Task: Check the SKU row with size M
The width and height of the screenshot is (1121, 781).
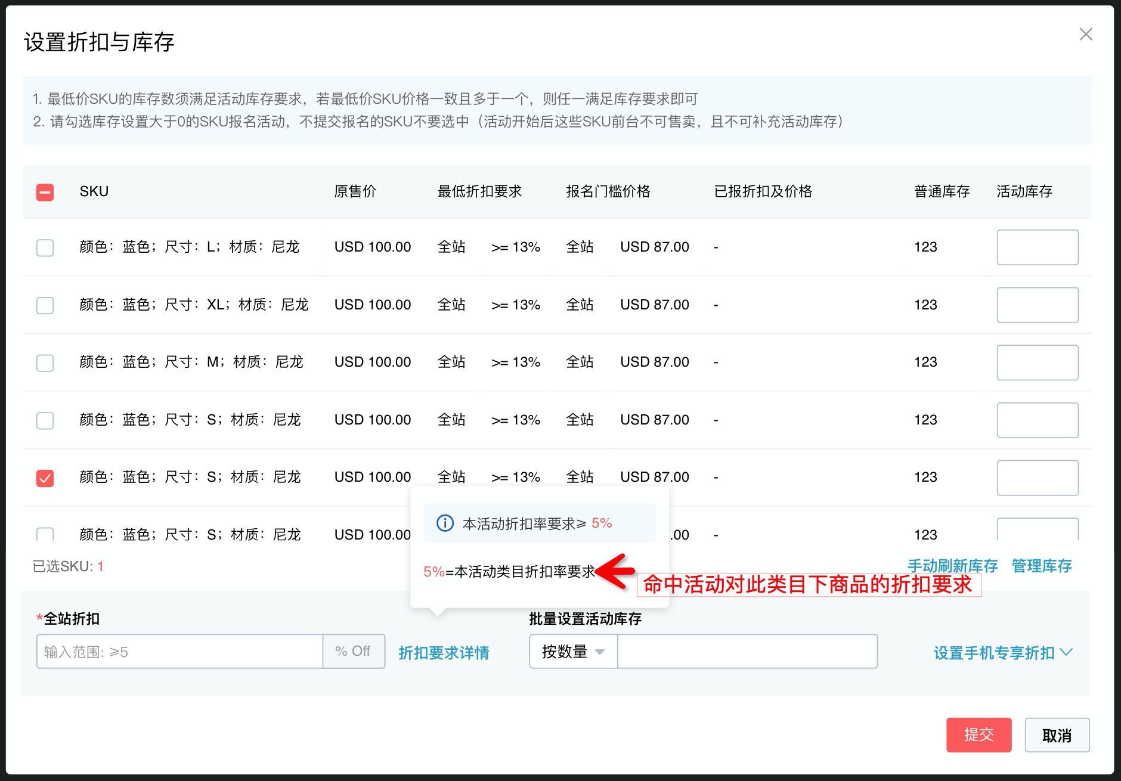Action: (x=45, y=362)
